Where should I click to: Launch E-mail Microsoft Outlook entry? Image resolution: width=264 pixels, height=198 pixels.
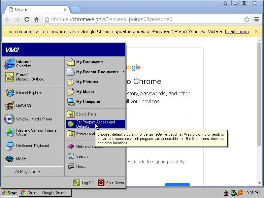[33, 77]
